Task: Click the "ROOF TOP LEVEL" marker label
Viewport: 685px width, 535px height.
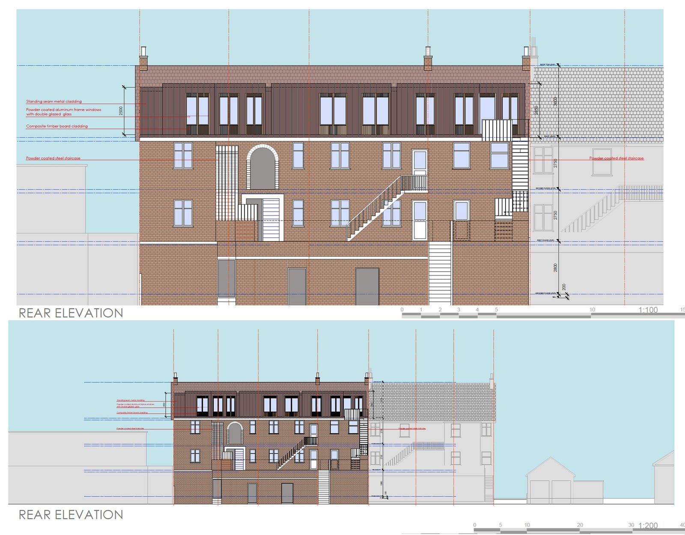Action: tap(548, 64)
